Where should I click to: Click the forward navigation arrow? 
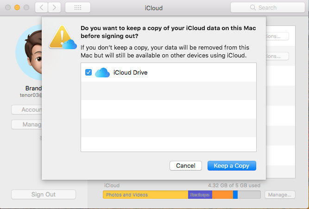(54, 8)
